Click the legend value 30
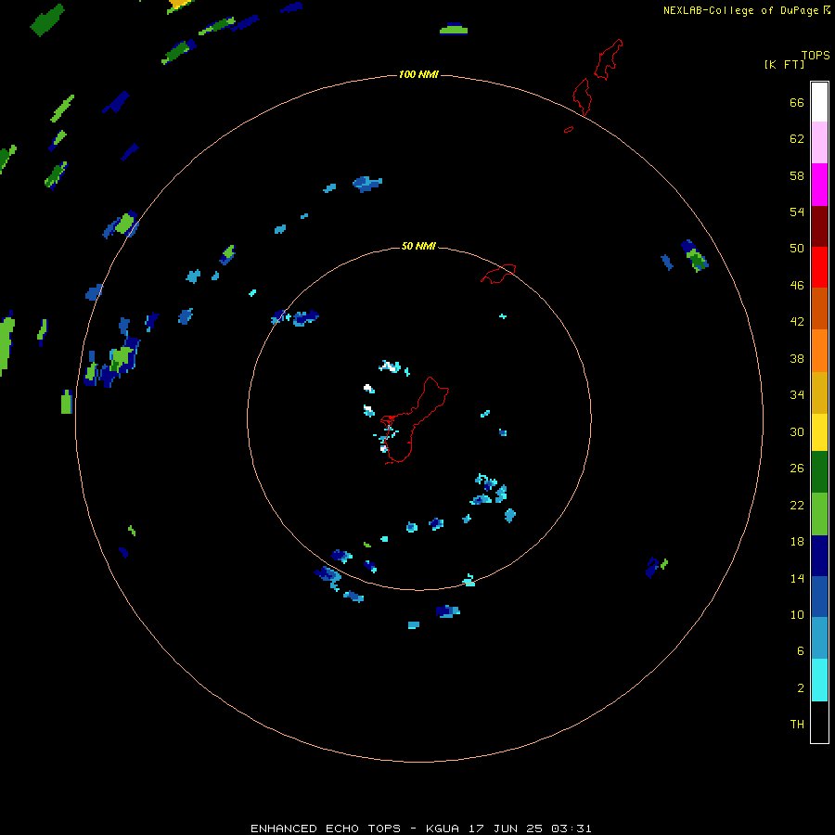This screenshot has width=835, height=835. (797, 431)
